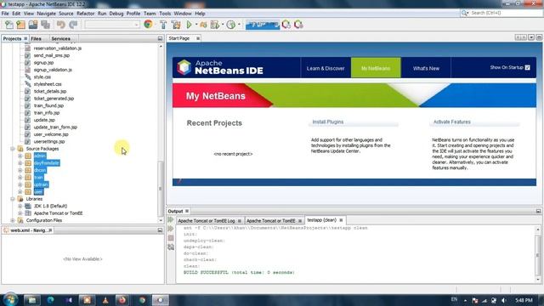Viewport: 544px width, 306px height.
Task: Click the Output settings icon below Stop
Action: 171,247
